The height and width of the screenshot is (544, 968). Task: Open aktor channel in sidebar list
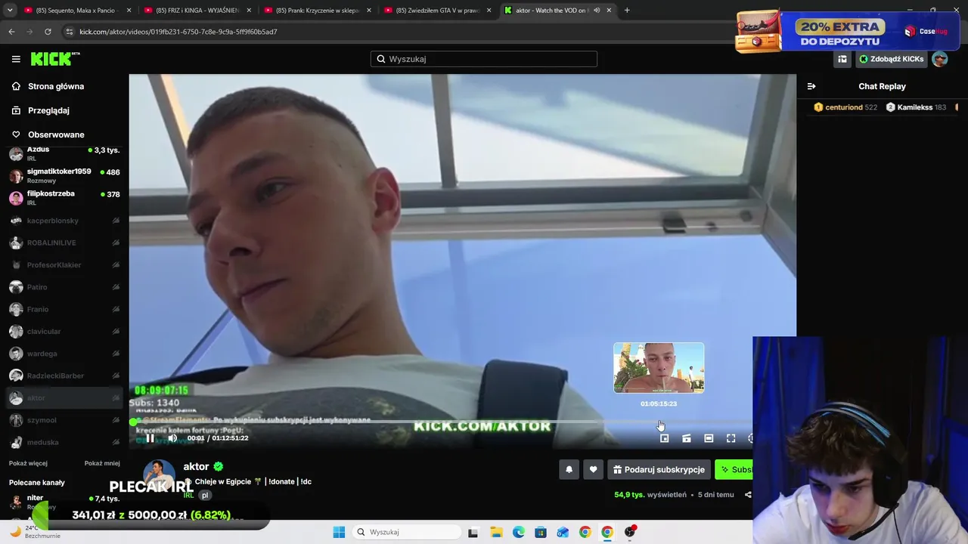click(64, 398)
